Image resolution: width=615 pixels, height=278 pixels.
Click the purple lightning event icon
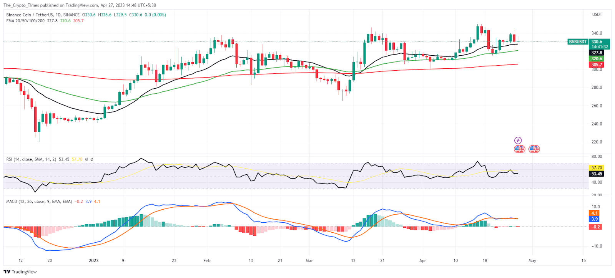click(x=518, y=140)
